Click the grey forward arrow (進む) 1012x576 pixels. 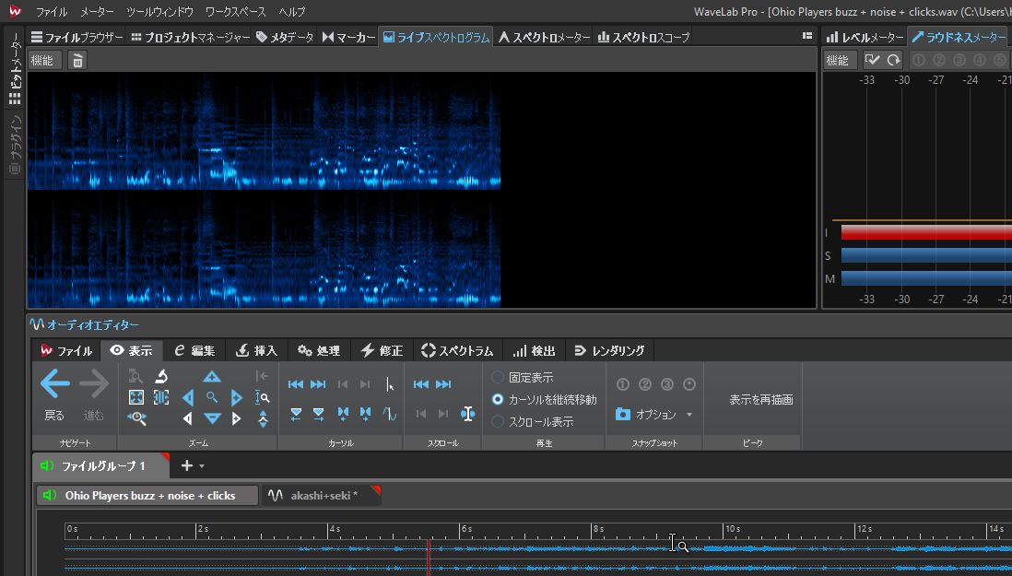click(94, 384)
